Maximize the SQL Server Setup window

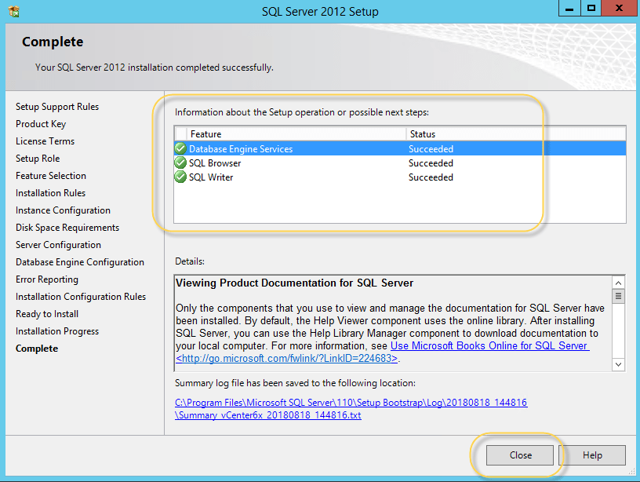[x=591, y=8]
